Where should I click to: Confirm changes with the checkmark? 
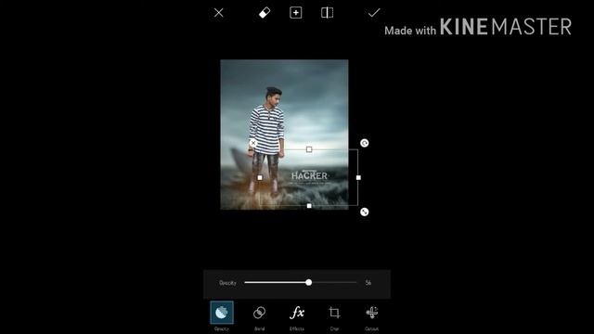[x=374, y=13]
